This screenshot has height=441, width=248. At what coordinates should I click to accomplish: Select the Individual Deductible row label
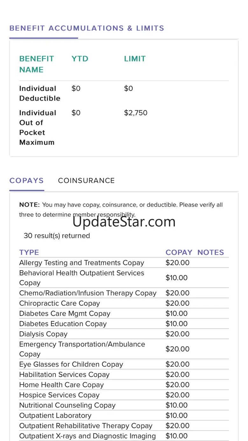pos(40,93)
